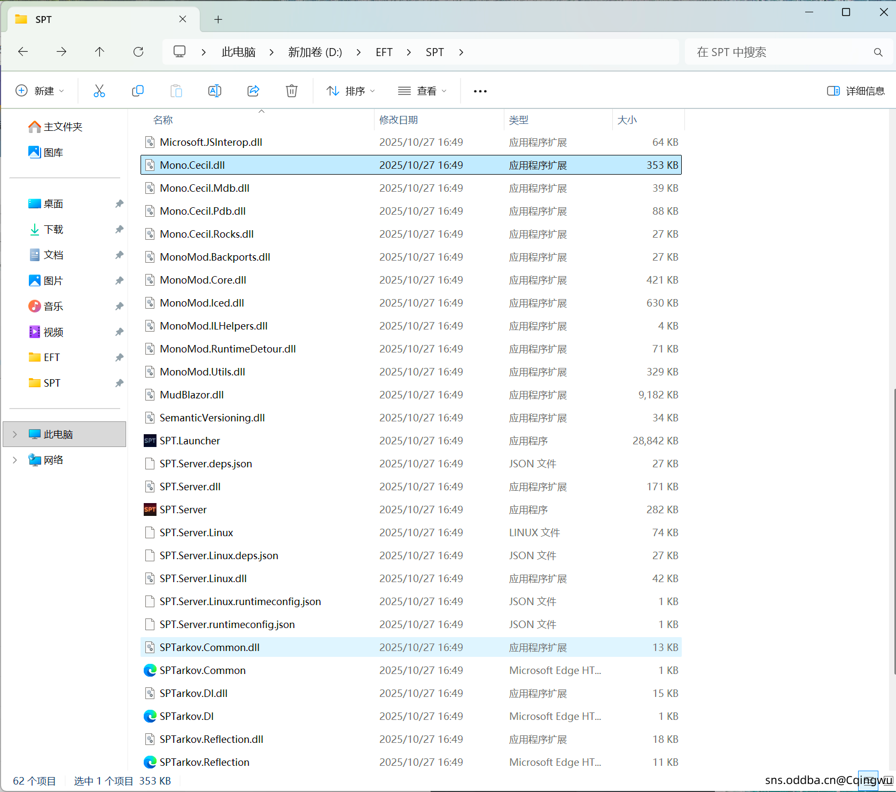Open the 新建 dropdown menu
This screenshot has width=896, height=792.
pos(40,91)
